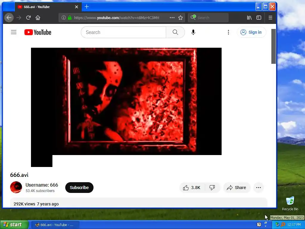Open the YouTube guide hamburger menu
305x229 pixels.
pos(14,32)
